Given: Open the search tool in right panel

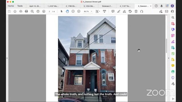Looking at the screenshot, I should tap(173, 18).
